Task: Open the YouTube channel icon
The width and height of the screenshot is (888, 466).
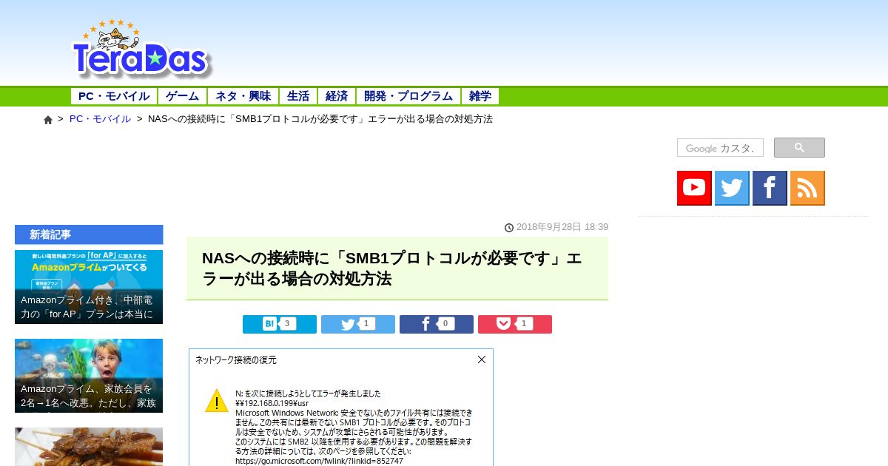Action: point(694,188)
